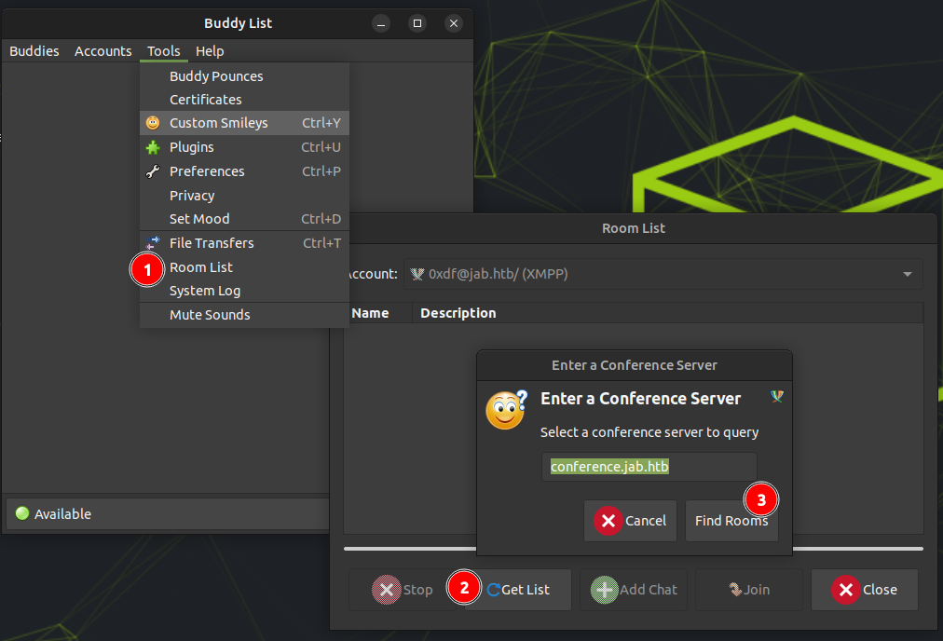
Task: Click the refresh icon on Get List
Action: coord(493,590)
